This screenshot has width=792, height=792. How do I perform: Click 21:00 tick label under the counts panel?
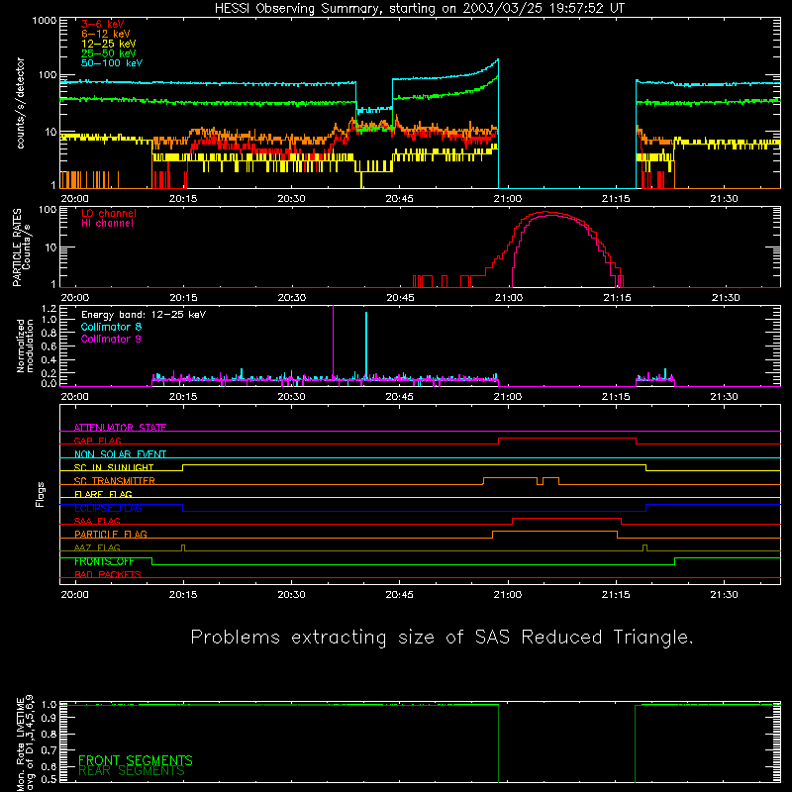click(508, 199)
